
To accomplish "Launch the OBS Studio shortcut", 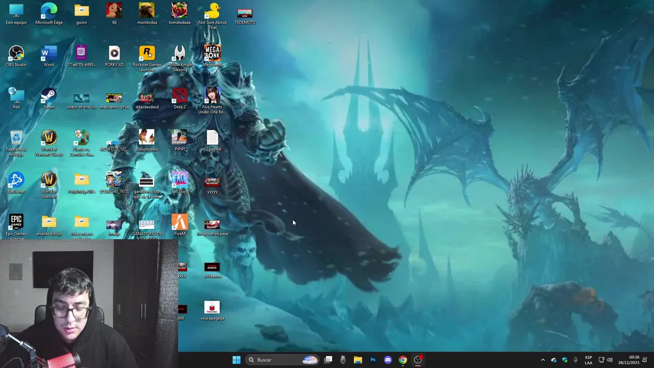I will [x=16, y=56].
